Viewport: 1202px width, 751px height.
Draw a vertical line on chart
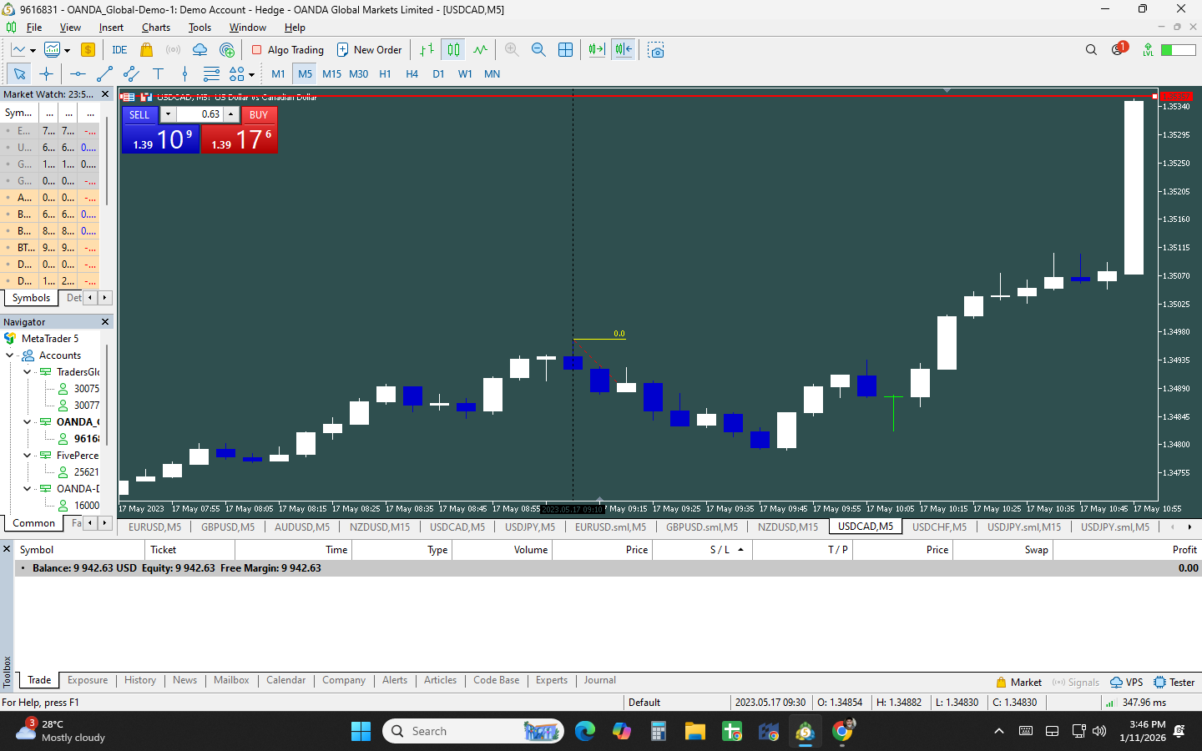[184, 74]
